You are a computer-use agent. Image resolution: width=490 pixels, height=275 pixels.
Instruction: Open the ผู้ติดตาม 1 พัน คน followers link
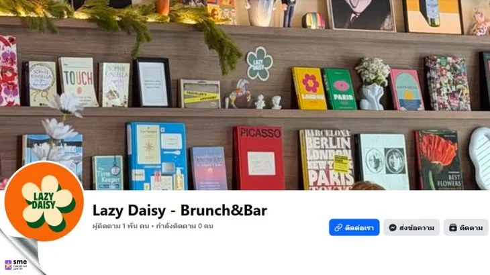tap(121, 226)
